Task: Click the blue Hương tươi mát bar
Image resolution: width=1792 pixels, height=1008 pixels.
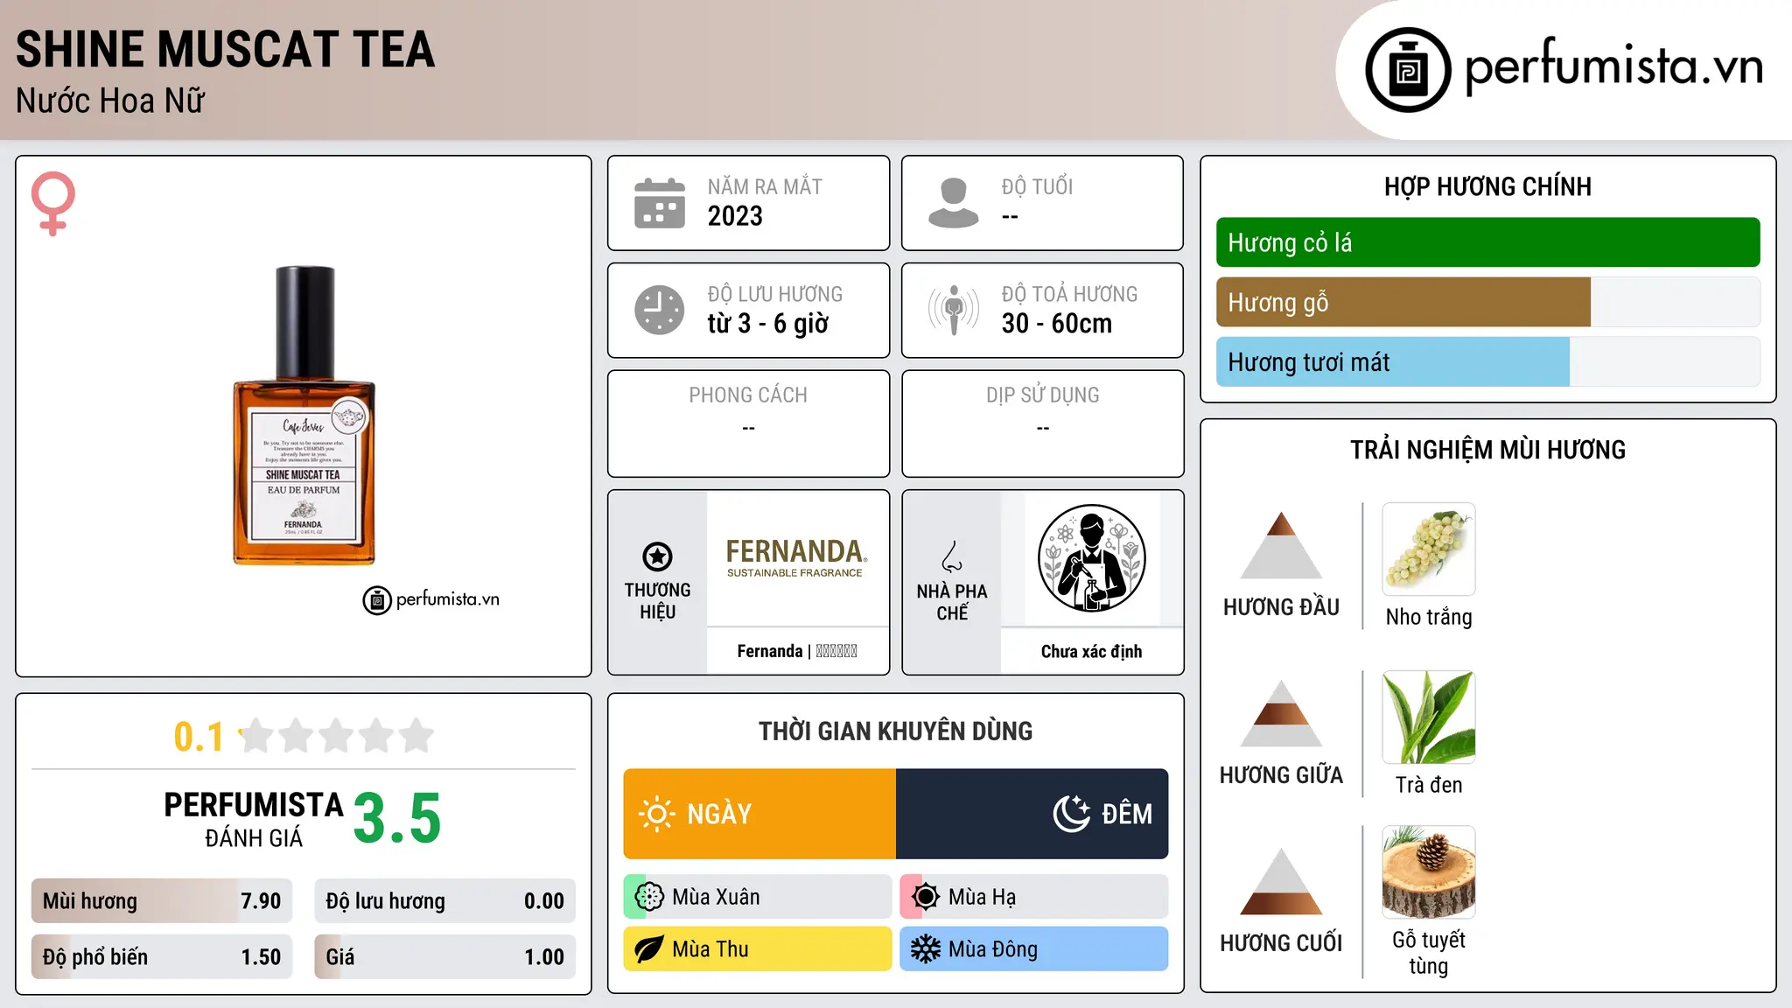Action: pyautogui.click(x=1393, y=361)
